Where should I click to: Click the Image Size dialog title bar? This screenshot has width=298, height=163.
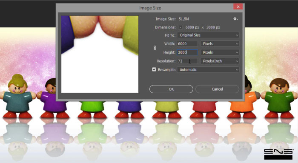tap(144, 8)
